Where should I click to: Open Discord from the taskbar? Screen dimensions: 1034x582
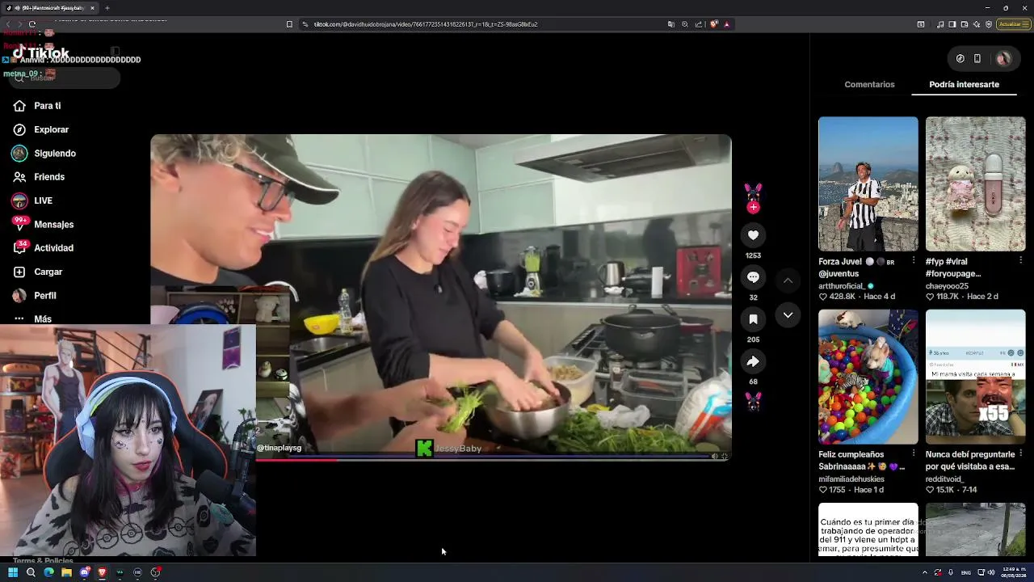(85, 572)
